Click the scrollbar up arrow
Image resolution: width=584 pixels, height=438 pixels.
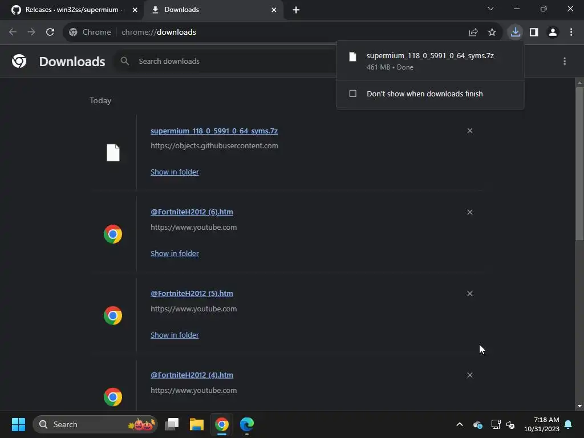pyautogui.click(x=579, y=82)
